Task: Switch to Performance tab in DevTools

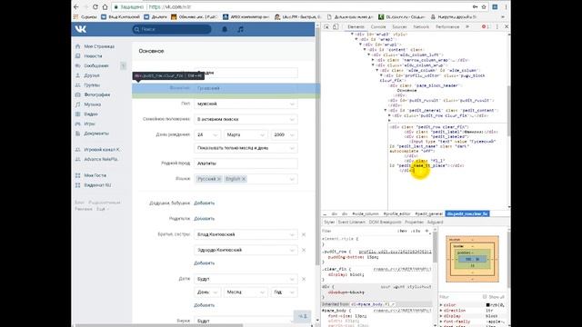Action: coord(447,26)
